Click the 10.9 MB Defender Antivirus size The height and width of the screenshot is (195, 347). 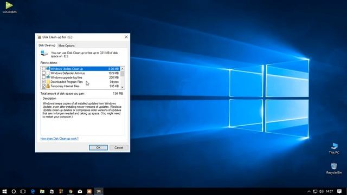113,73
